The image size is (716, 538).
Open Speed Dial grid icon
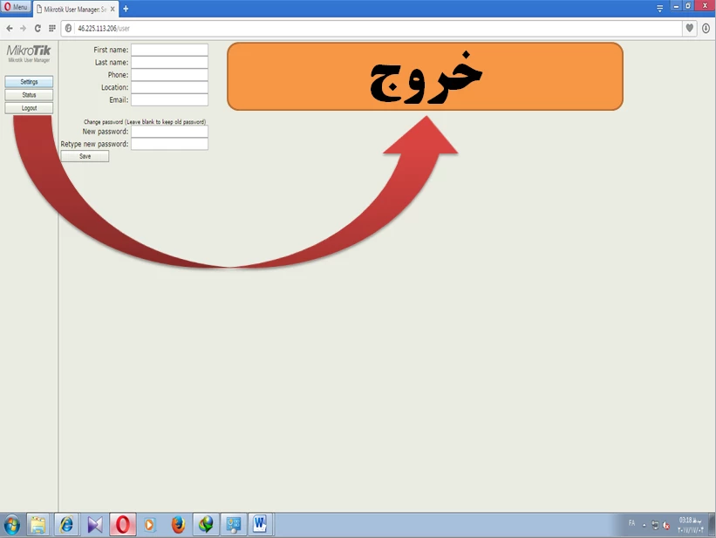click(52, 28)
